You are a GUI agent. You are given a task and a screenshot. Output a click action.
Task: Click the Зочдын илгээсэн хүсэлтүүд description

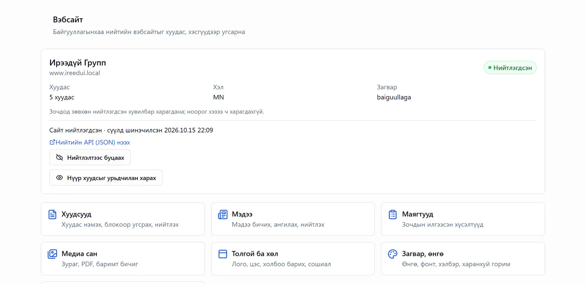coord(443,224)
